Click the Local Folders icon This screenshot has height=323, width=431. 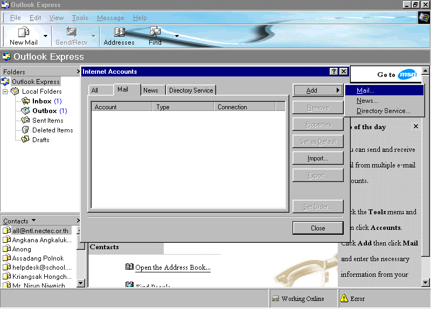(15, 91)
